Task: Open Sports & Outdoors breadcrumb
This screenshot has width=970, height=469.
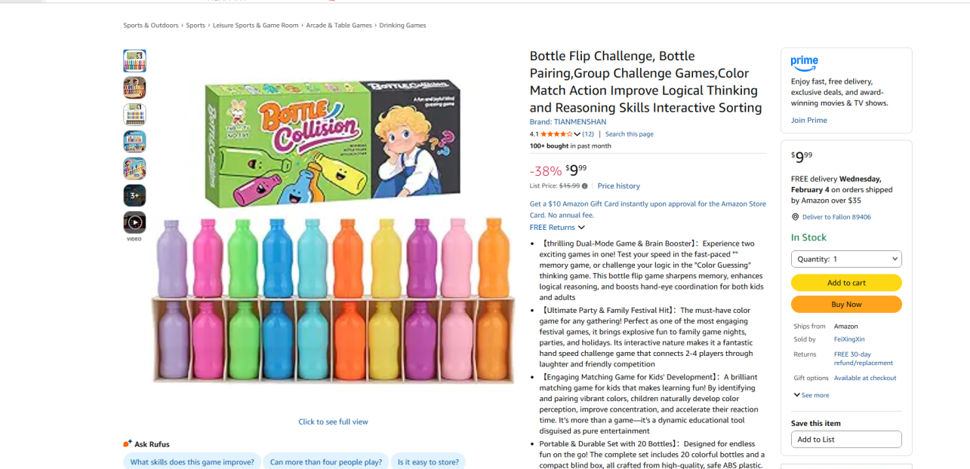Action: [151, 26]
